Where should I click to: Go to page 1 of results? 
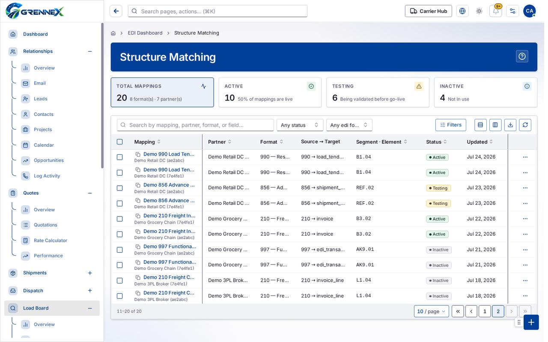485,311
